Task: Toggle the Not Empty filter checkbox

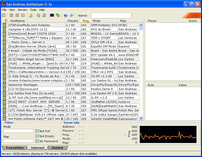Action: tap(37, 136)
